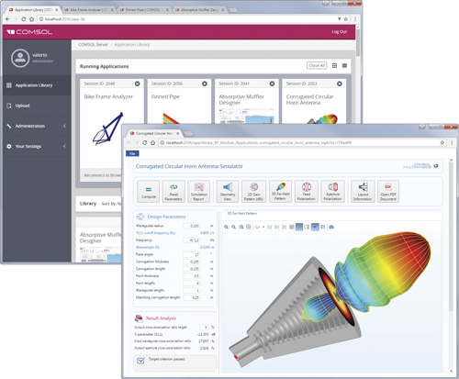Show the Geometry View
The height and width of the screenshot is (379, 459).
[228, 192]
